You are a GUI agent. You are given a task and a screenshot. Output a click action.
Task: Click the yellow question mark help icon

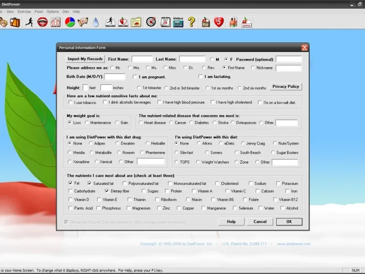(x=192, y=22)
